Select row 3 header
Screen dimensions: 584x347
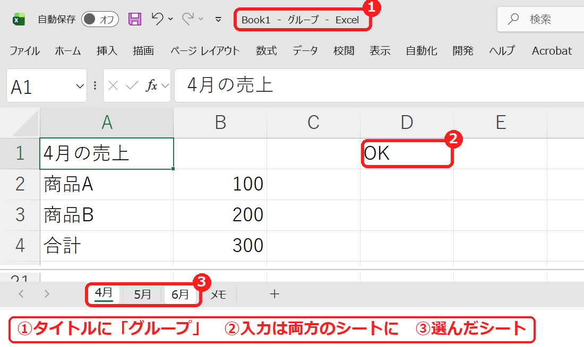click(20, 215)
